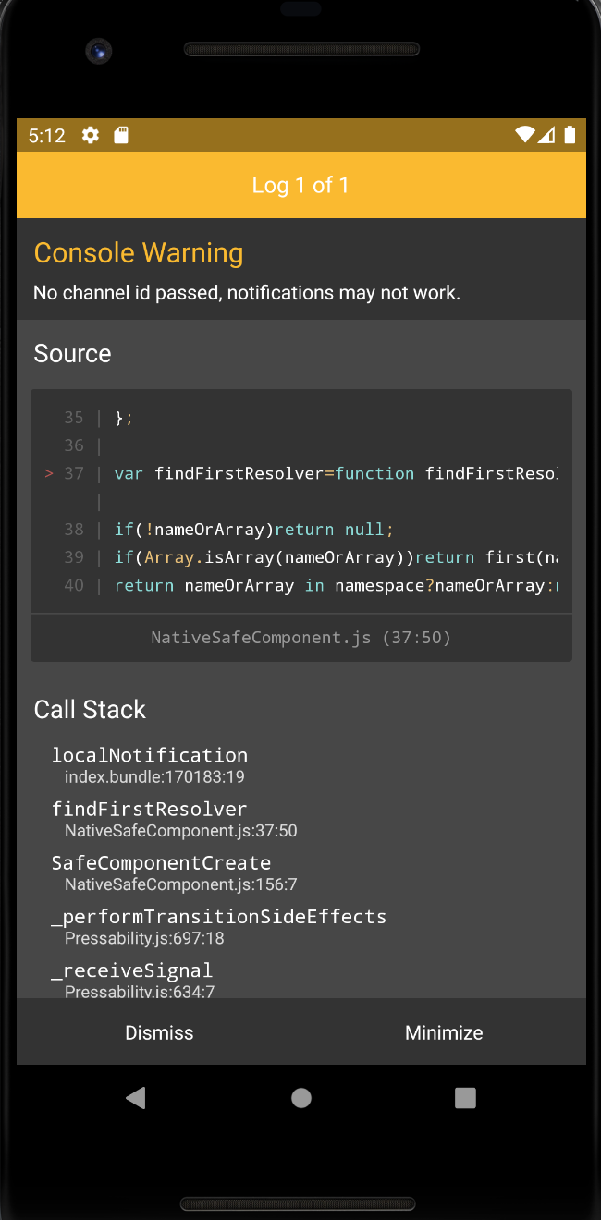Open NativeSafeComponent.js (37:50) source link
This screenshot has width=601, height=1220.
coord(301,638)
